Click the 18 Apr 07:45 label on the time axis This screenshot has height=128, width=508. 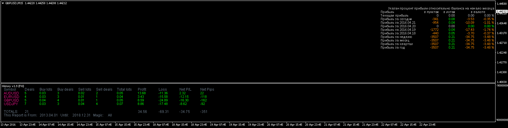[x=161, y=125]
